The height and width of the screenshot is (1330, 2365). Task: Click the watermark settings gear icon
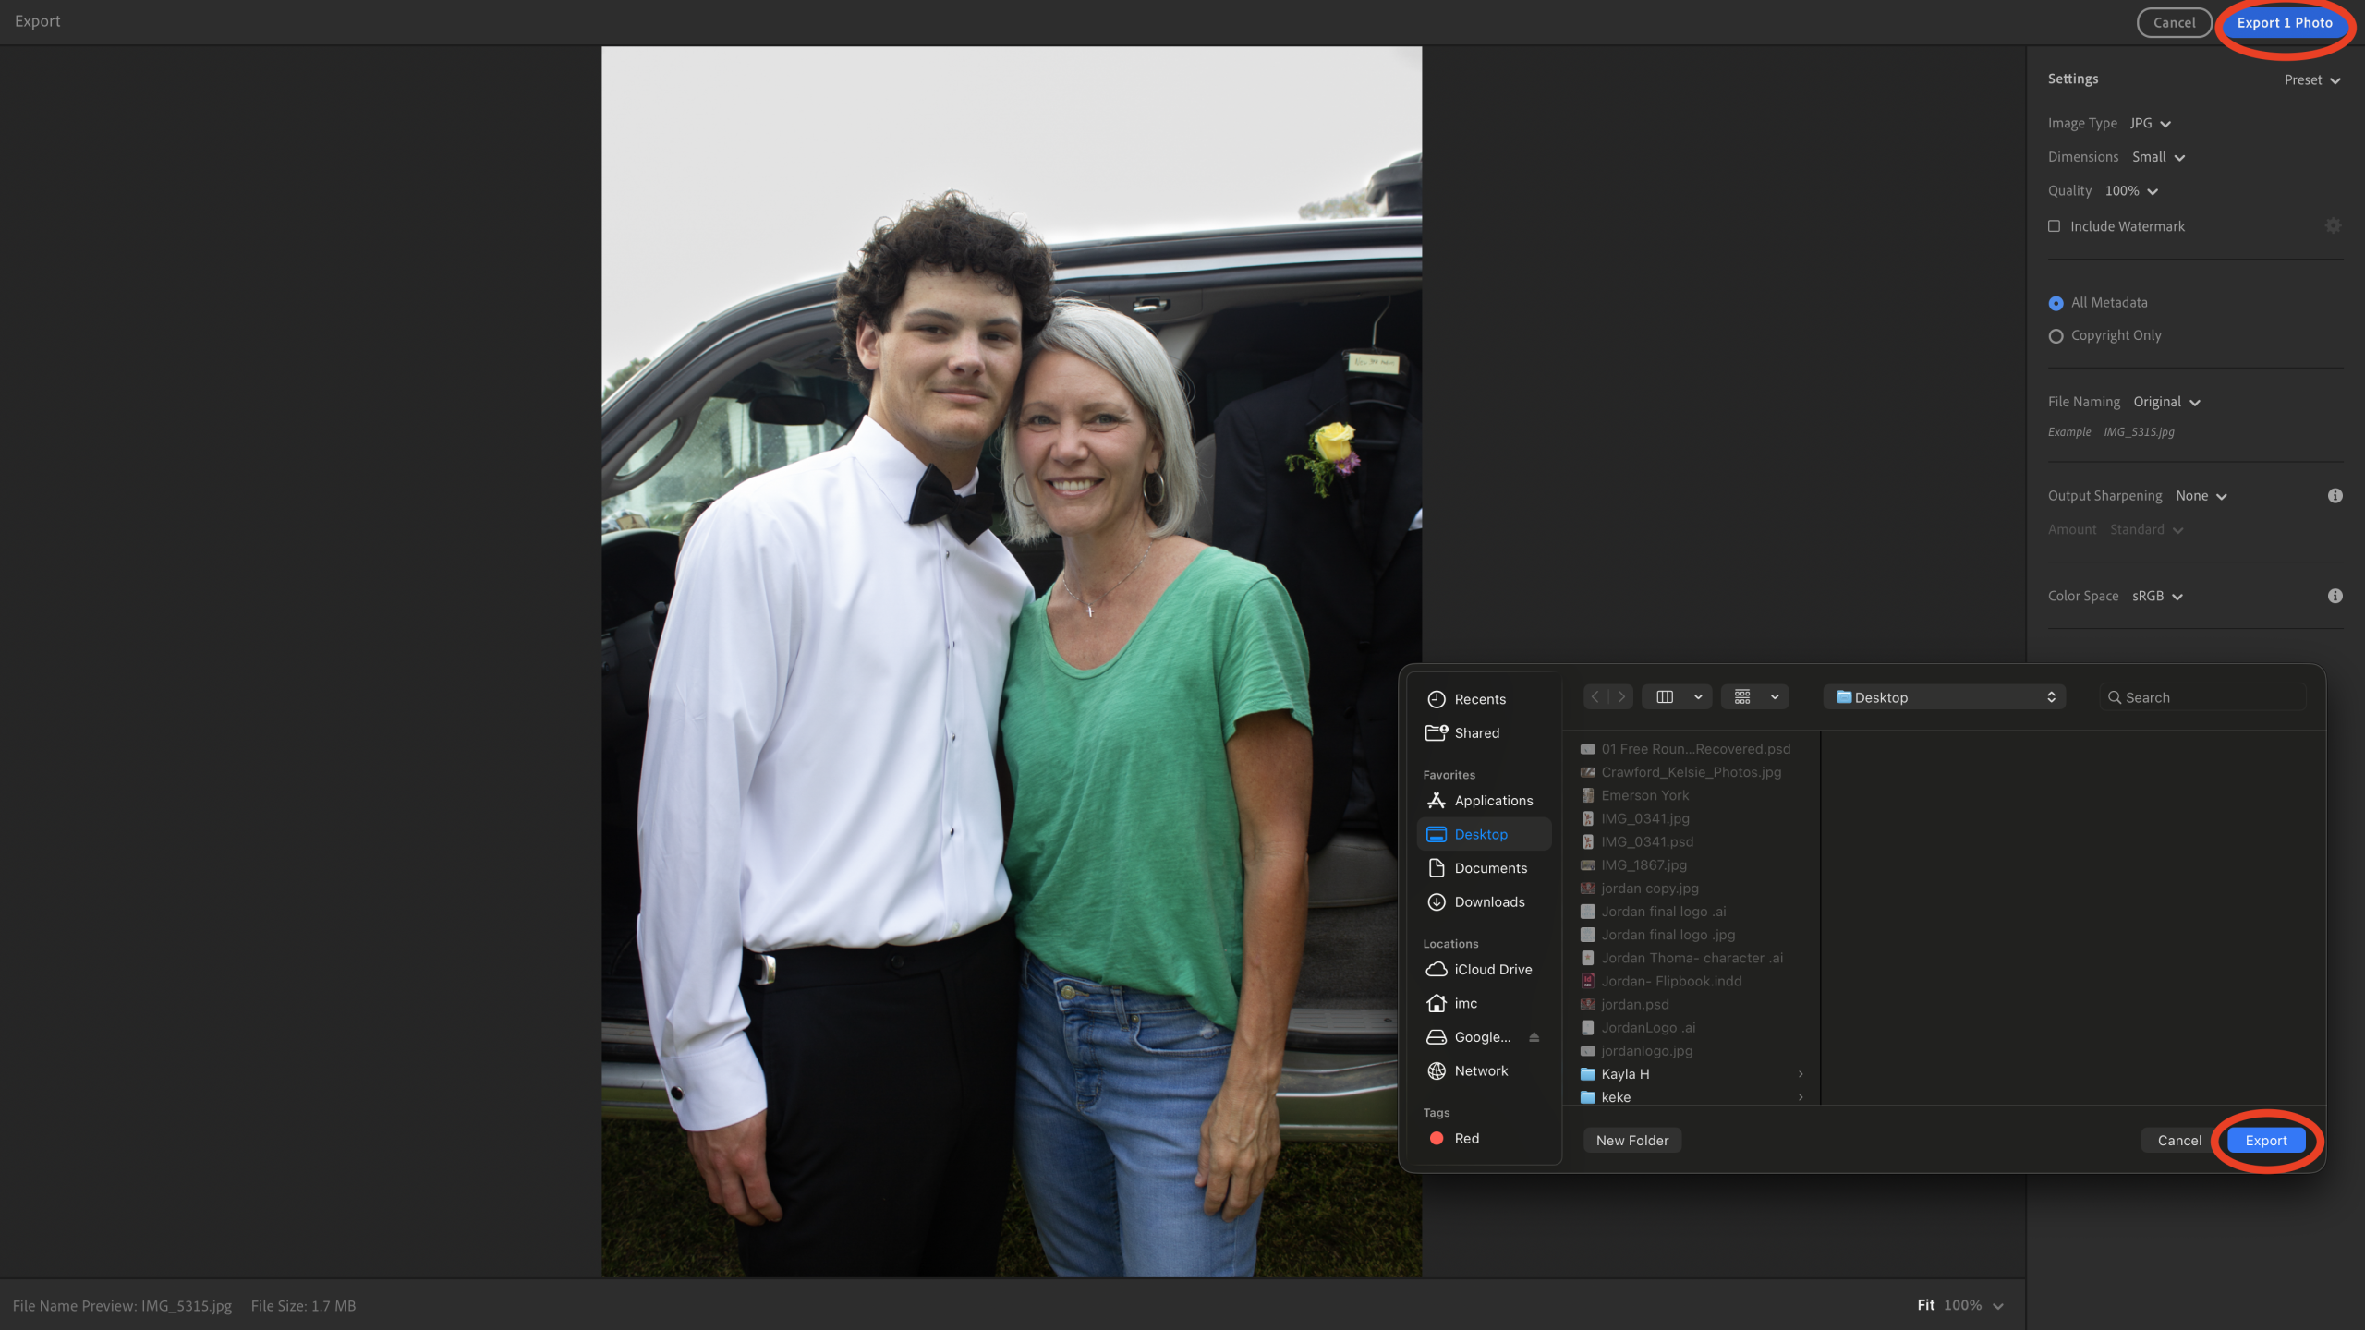point(2333,225)
